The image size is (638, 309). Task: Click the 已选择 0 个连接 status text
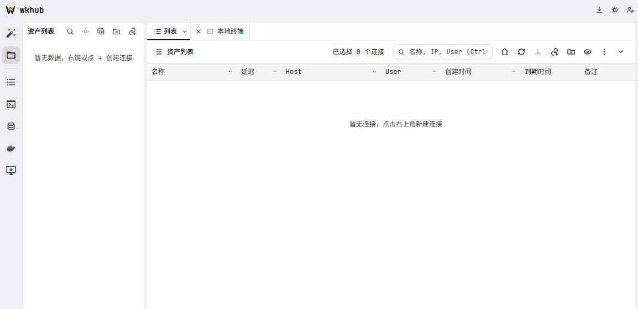358,51
